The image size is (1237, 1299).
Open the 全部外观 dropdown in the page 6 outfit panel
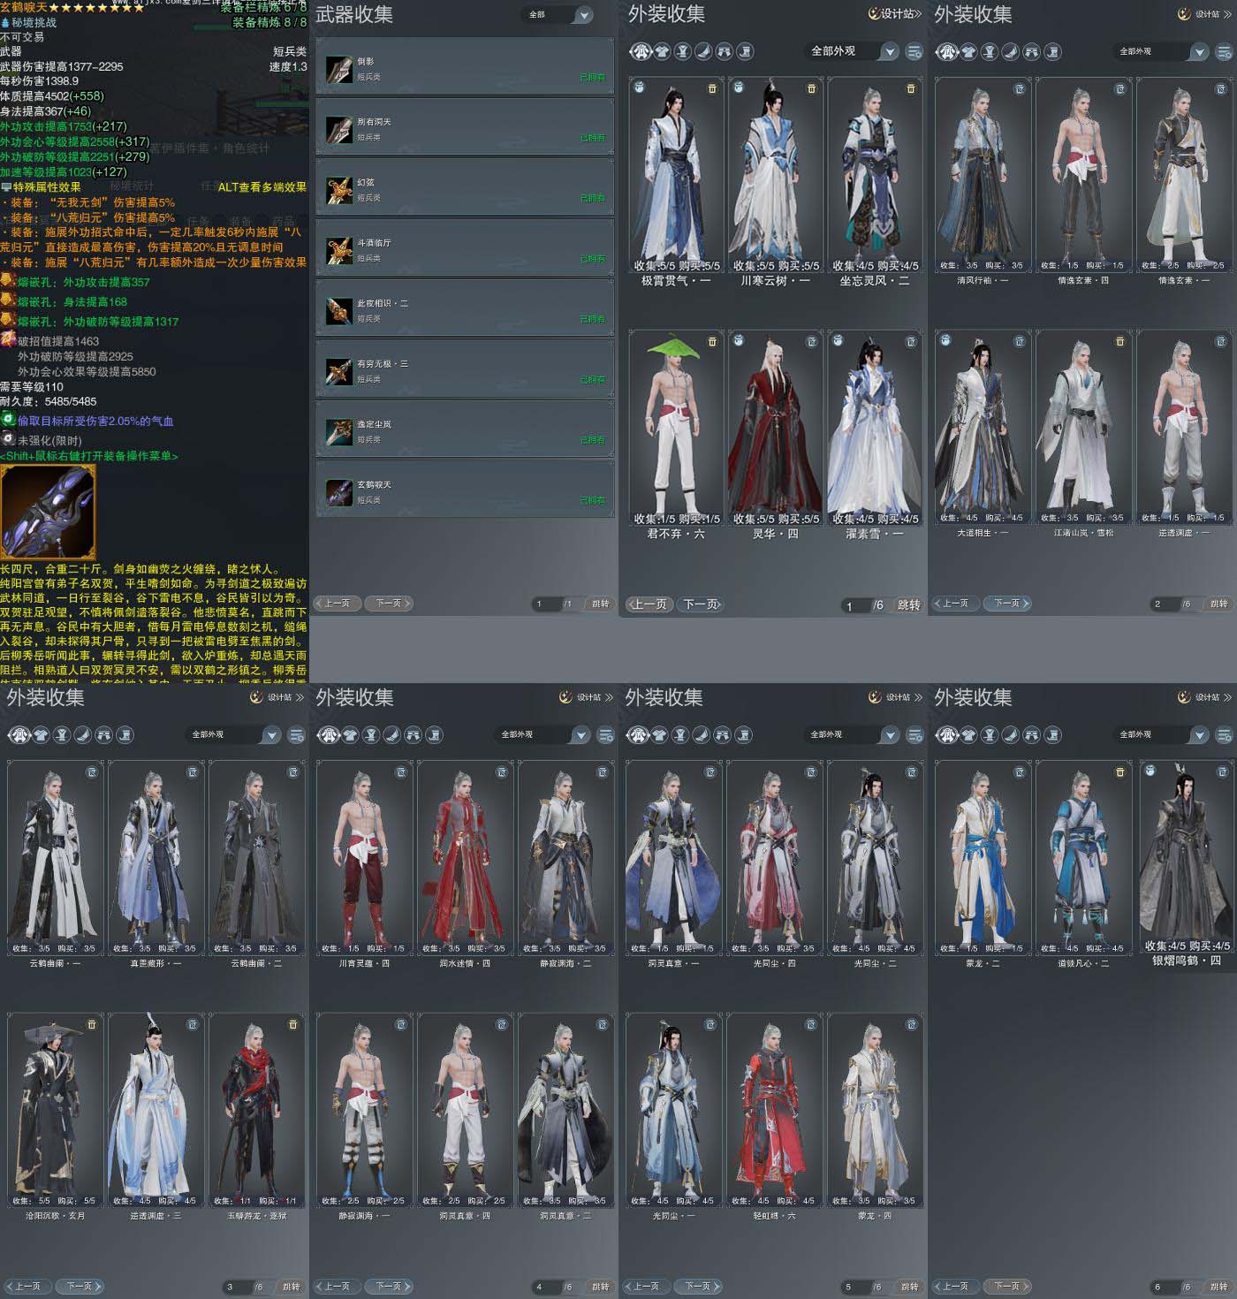[1160, 735]
